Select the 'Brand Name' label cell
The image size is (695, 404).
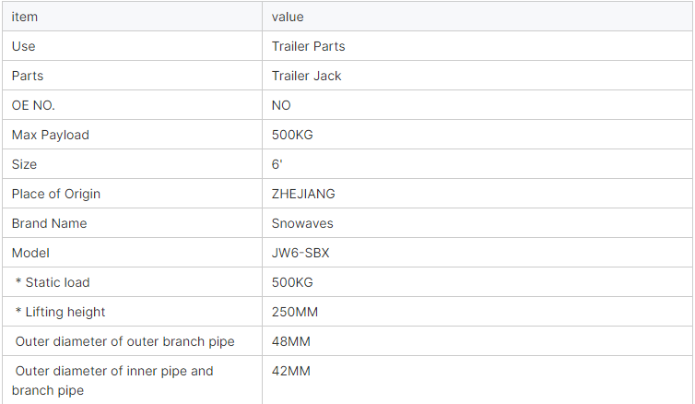[132, 223]
